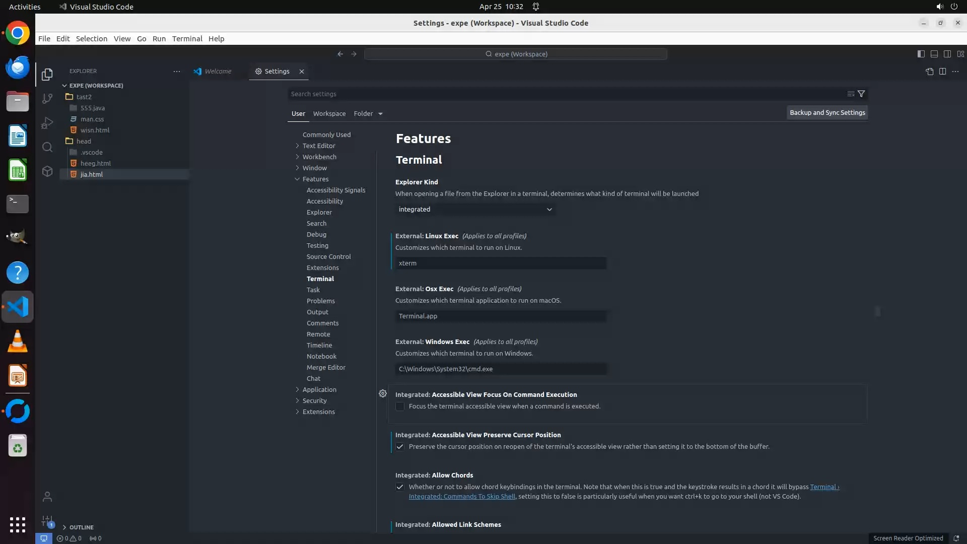967x544 pixels.
Task: Click gear icon beside Accessible View Focus setting
Action: click(x=383, y=393)
